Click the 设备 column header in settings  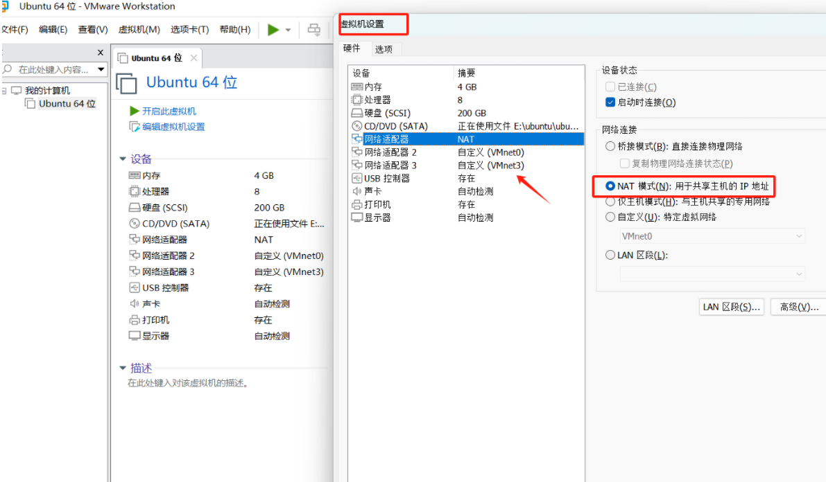(x=401, y=73)
